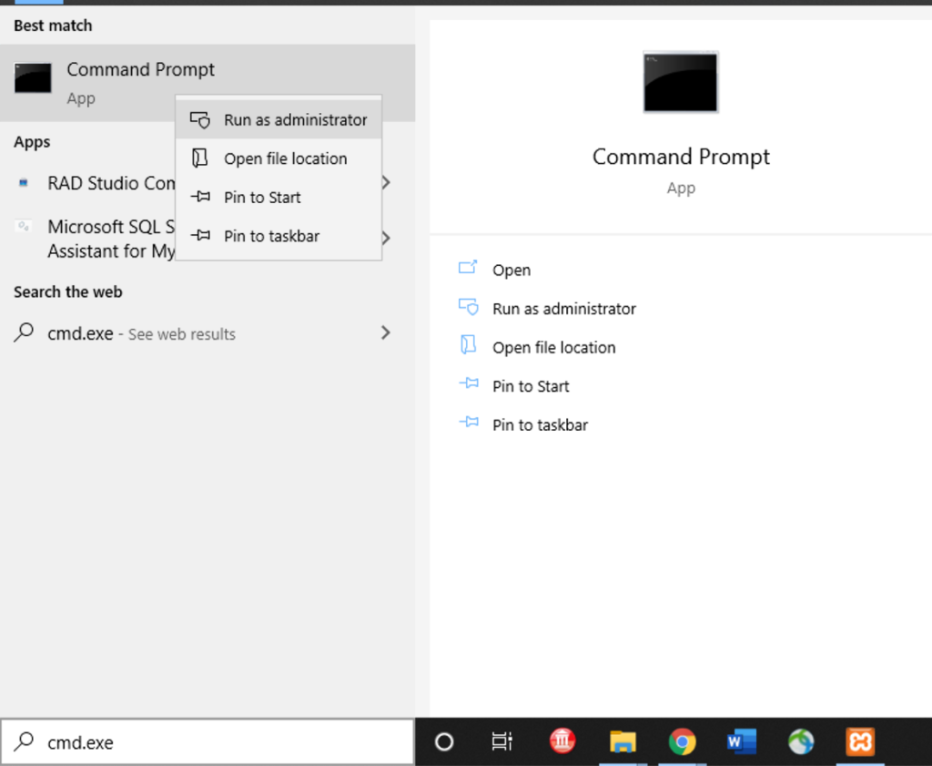Click Pin to taskbar in right pane
This screenshot has height=766, width=932.
541,424
